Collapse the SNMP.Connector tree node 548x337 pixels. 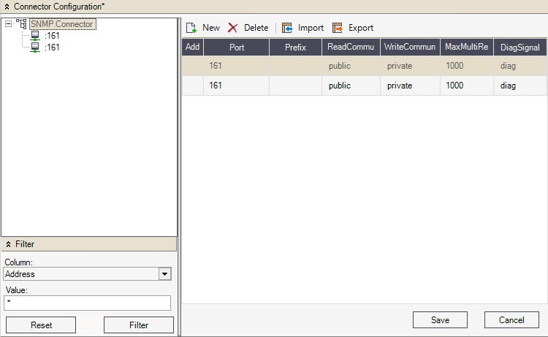tap(8, 24)
